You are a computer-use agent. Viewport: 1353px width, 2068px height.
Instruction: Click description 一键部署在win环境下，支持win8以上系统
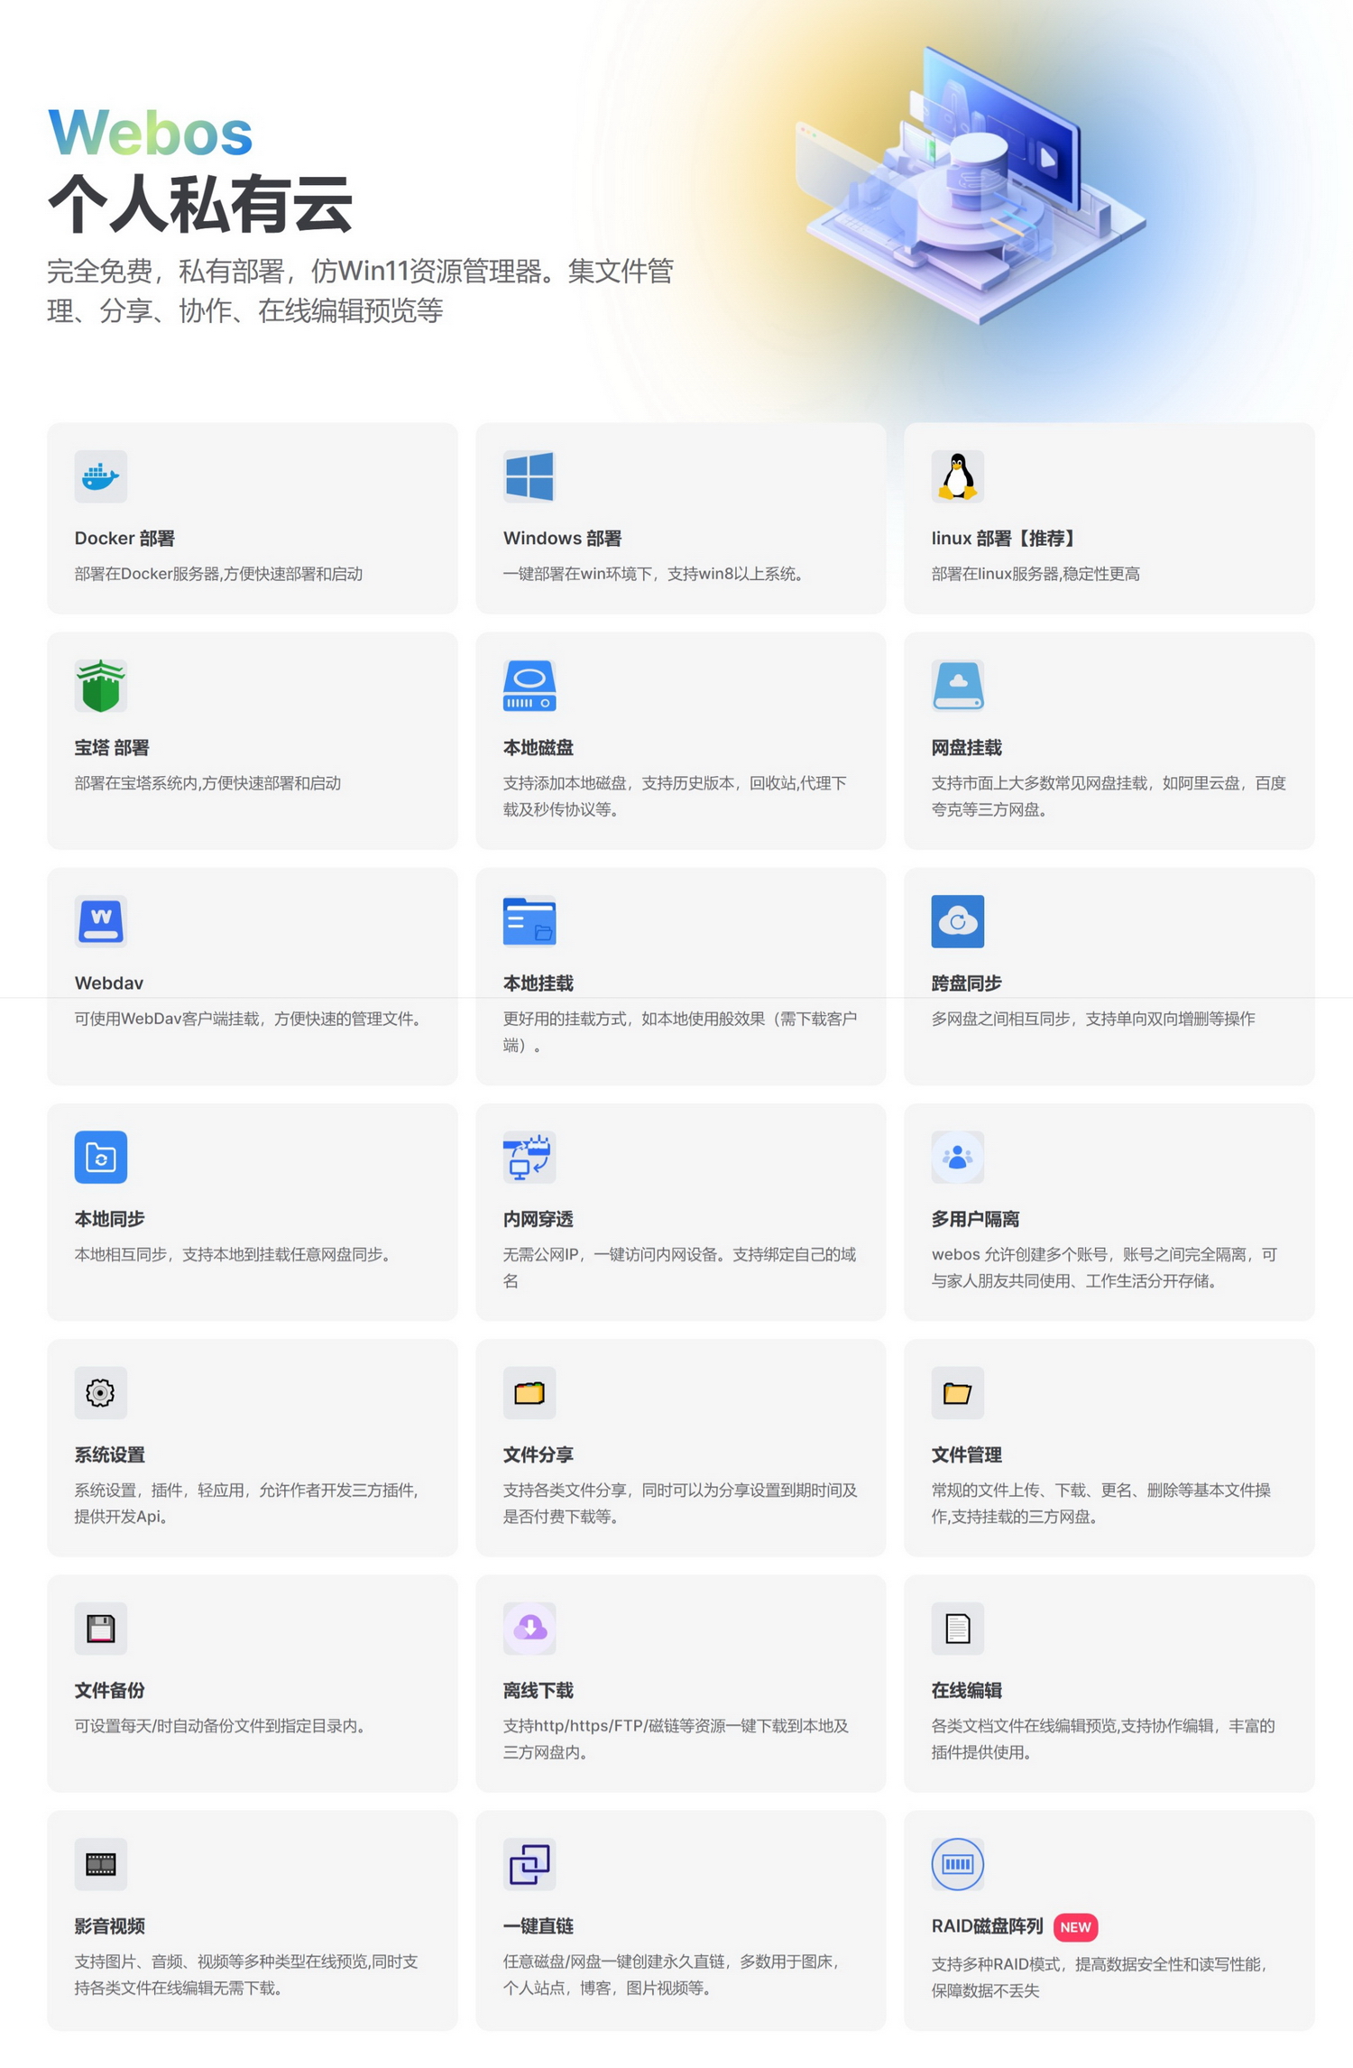tap(656, 574)
